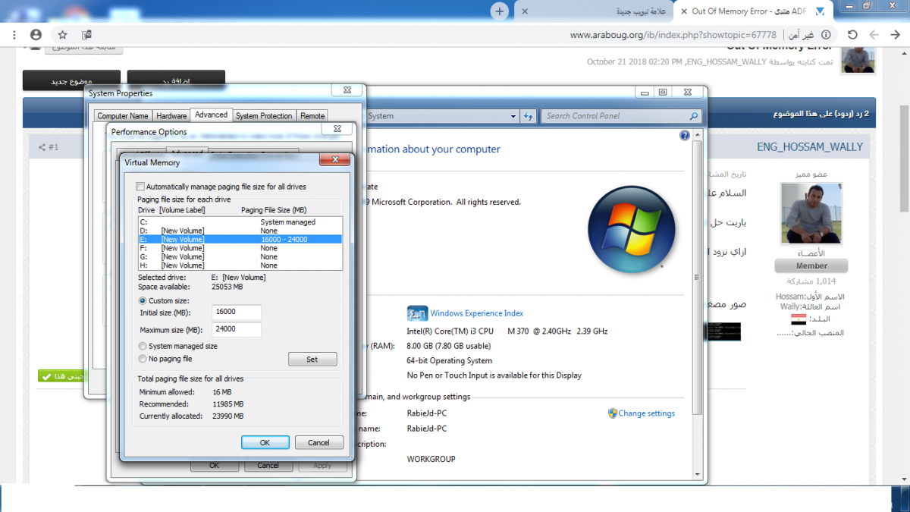Click the browser reload icon
The width and height of the screenshot is (910, 512).
point(852,35)
